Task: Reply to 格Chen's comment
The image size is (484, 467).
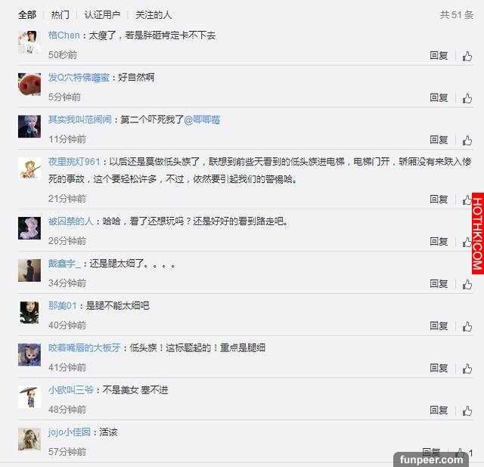Action: click(x=439, y=55)
